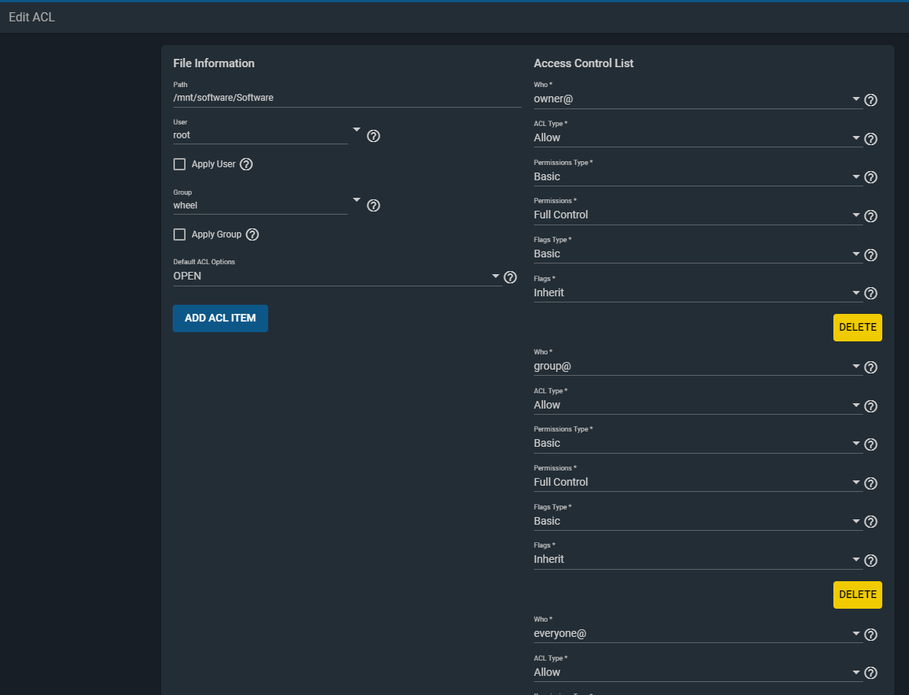Change ACL Type for group@ entry
Image resolution: width=909 pixels, height=695 pixels.
coord(697,405)
